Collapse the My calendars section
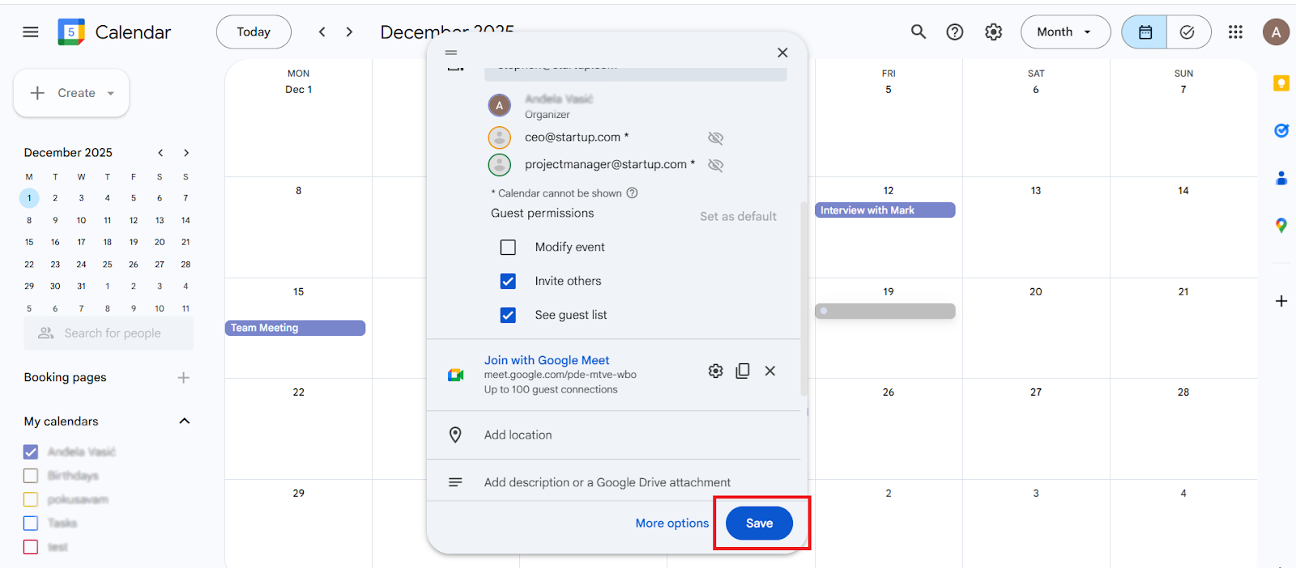 (x=184, y=421)
